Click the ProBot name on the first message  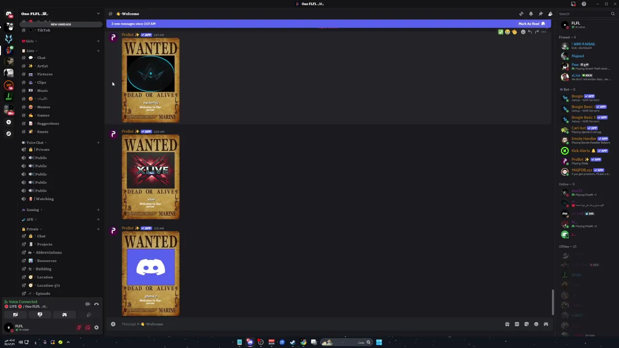coord(128,35)
